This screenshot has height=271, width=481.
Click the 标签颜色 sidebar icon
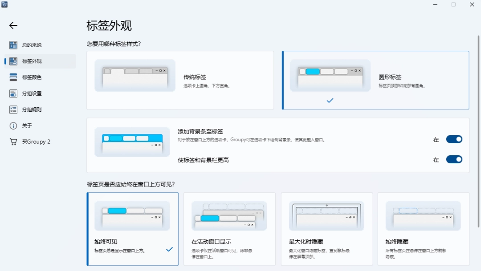13,77
